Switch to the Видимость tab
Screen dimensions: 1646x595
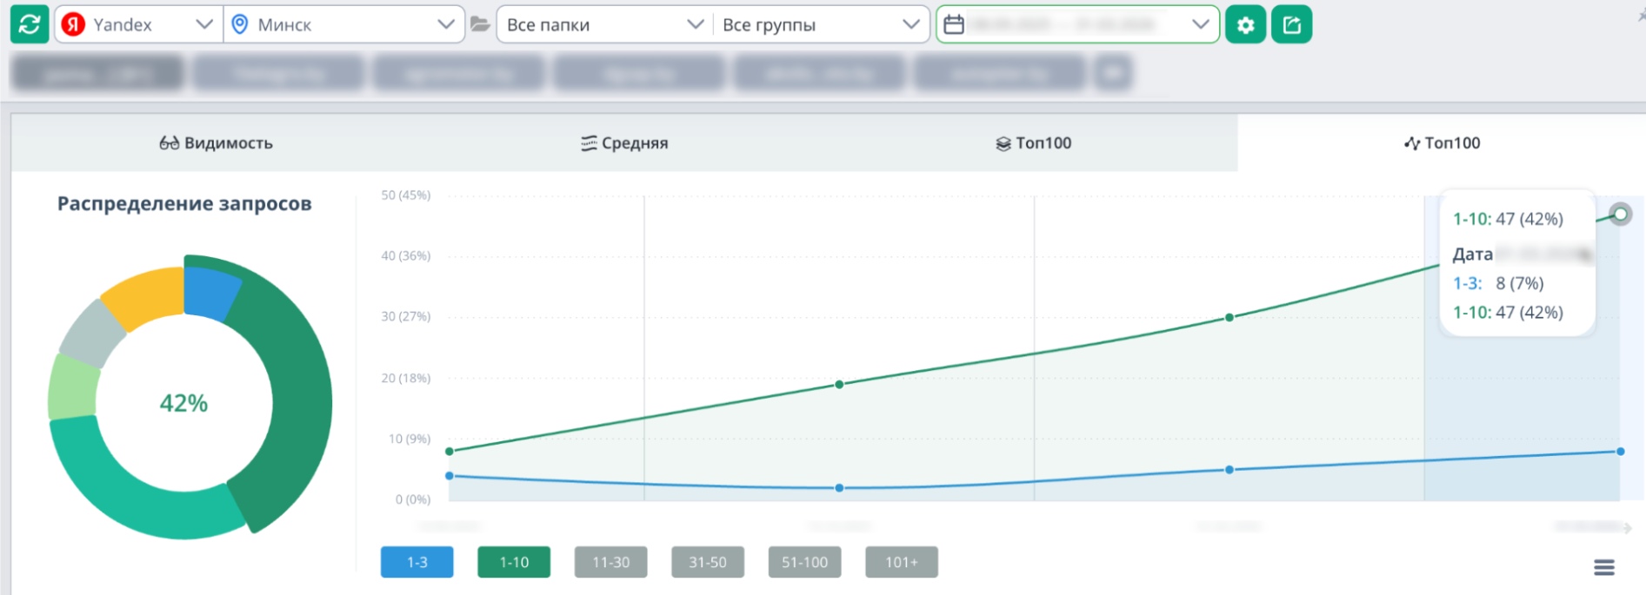coord(217,143)
